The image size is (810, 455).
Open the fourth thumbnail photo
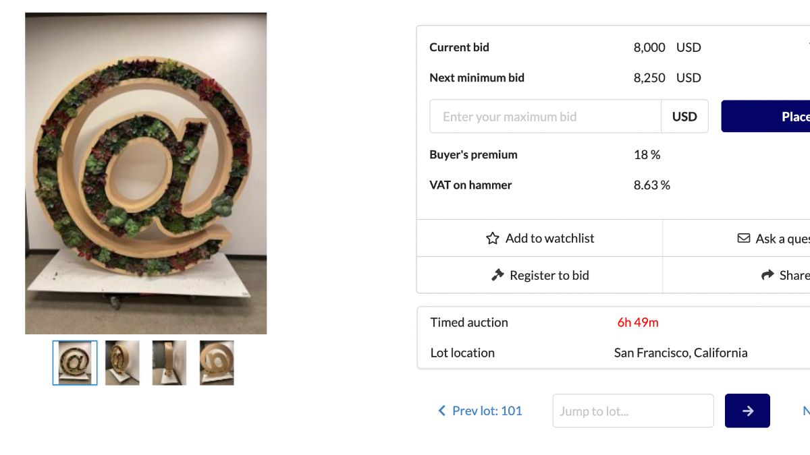(x=217, y=363)
